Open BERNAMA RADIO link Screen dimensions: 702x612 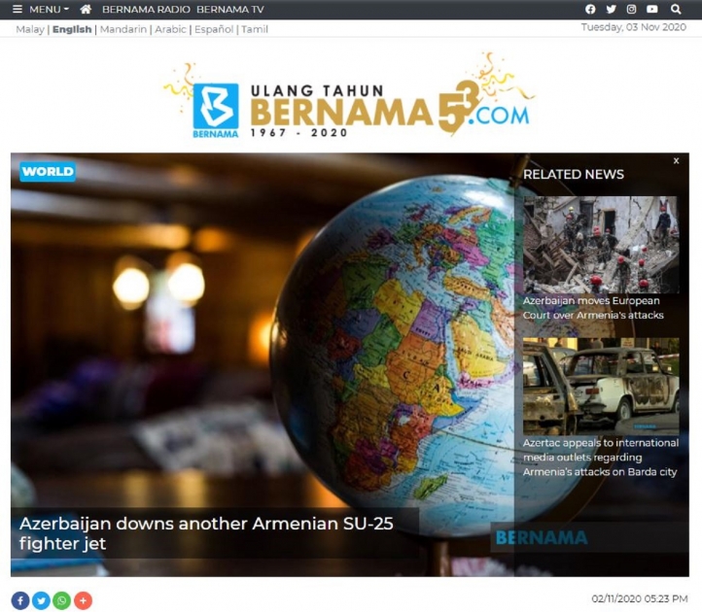click(x=146, y=10)
